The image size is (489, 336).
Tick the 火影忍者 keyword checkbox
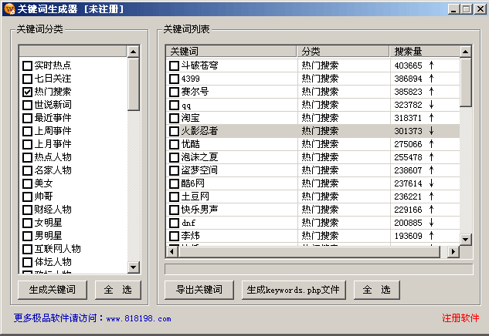[174, 131]
